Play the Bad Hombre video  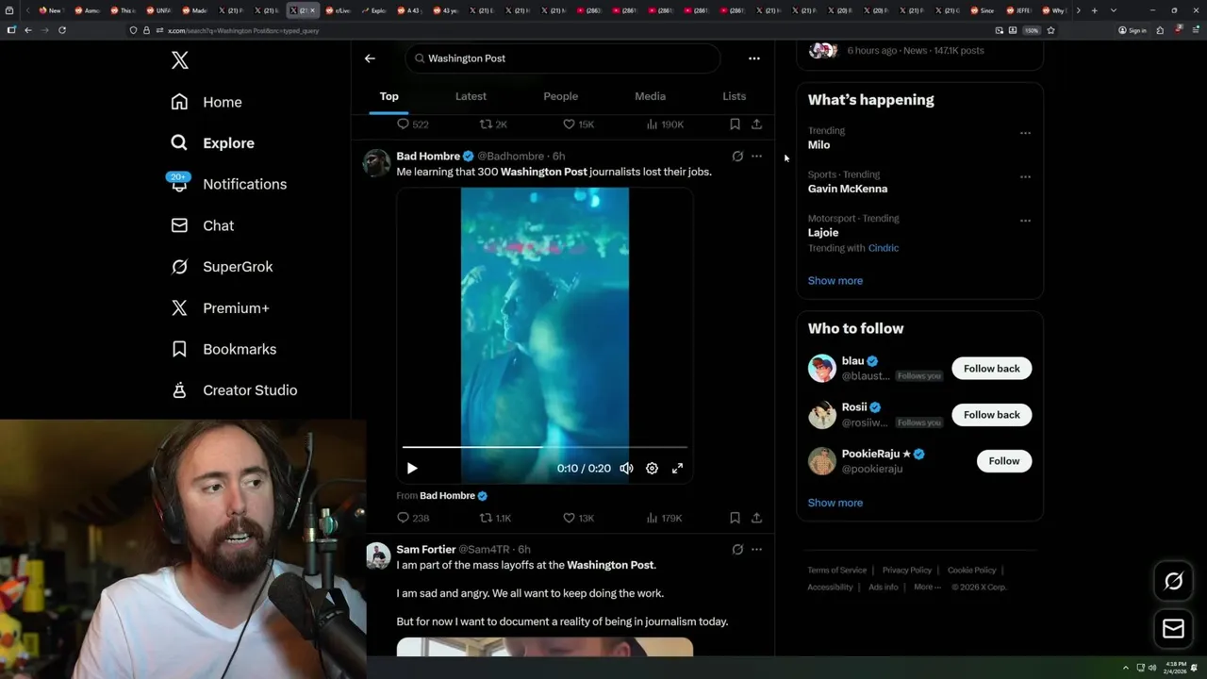pyautogui.click(x=412, y=469)
